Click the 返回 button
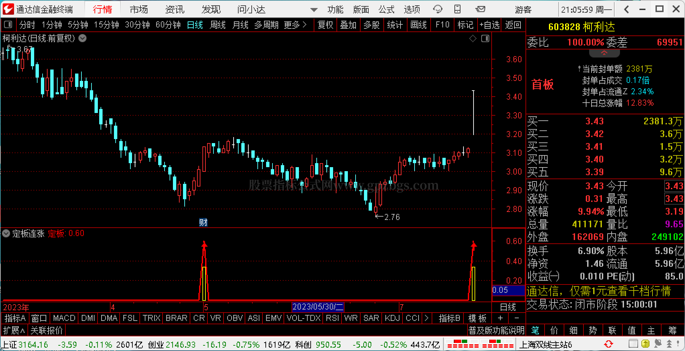 click(513, 25)
